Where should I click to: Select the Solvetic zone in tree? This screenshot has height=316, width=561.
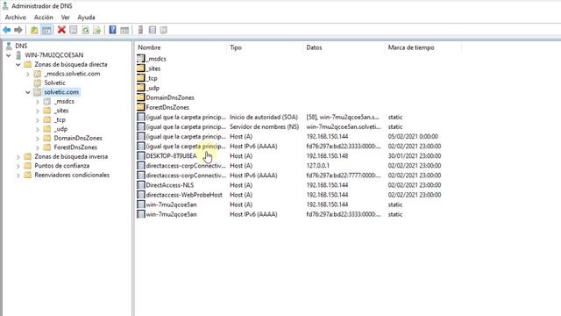point(54,83)
